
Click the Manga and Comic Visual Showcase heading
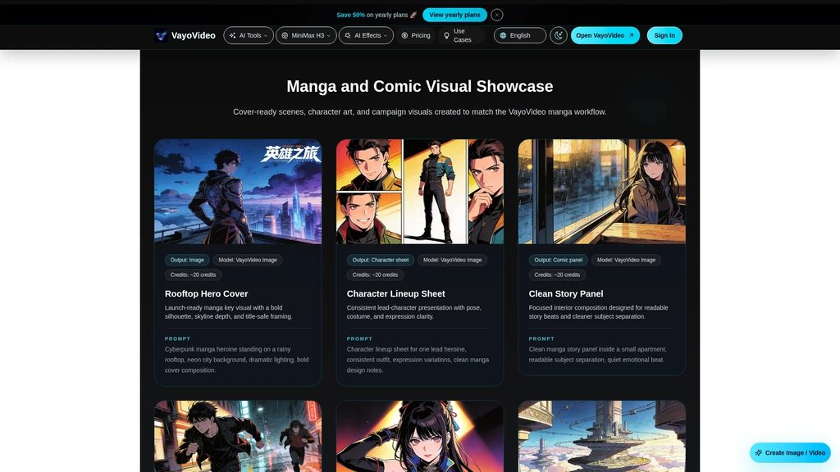pyautogui.click(x=420, y=86)
